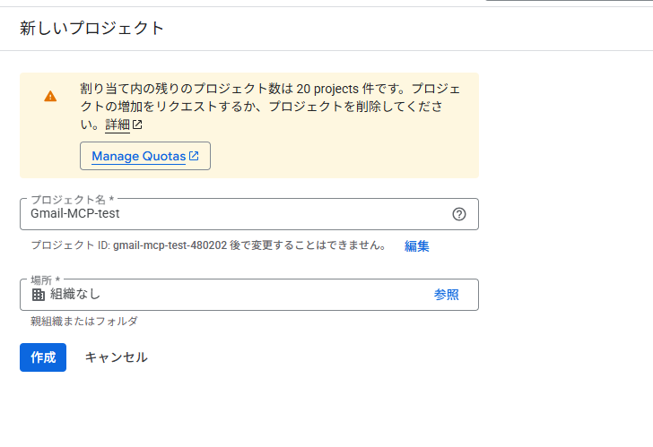This screenshot has height=447, width=653.
Task: Click the quota warning message mentioning 20 projects
Action: (271, 107)
